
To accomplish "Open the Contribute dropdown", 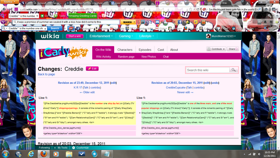I will click(216, 49).
